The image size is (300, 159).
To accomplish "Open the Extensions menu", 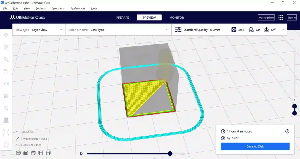I will pos(58,8).
